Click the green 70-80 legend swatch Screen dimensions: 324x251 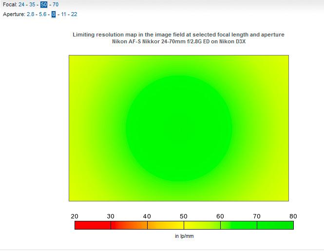pos(275,225)
